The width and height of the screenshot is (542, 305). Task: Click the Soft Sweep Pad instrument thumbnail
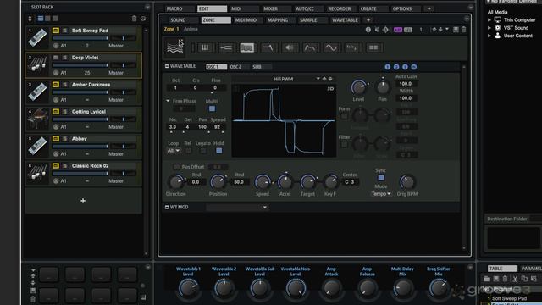[37, 37]
